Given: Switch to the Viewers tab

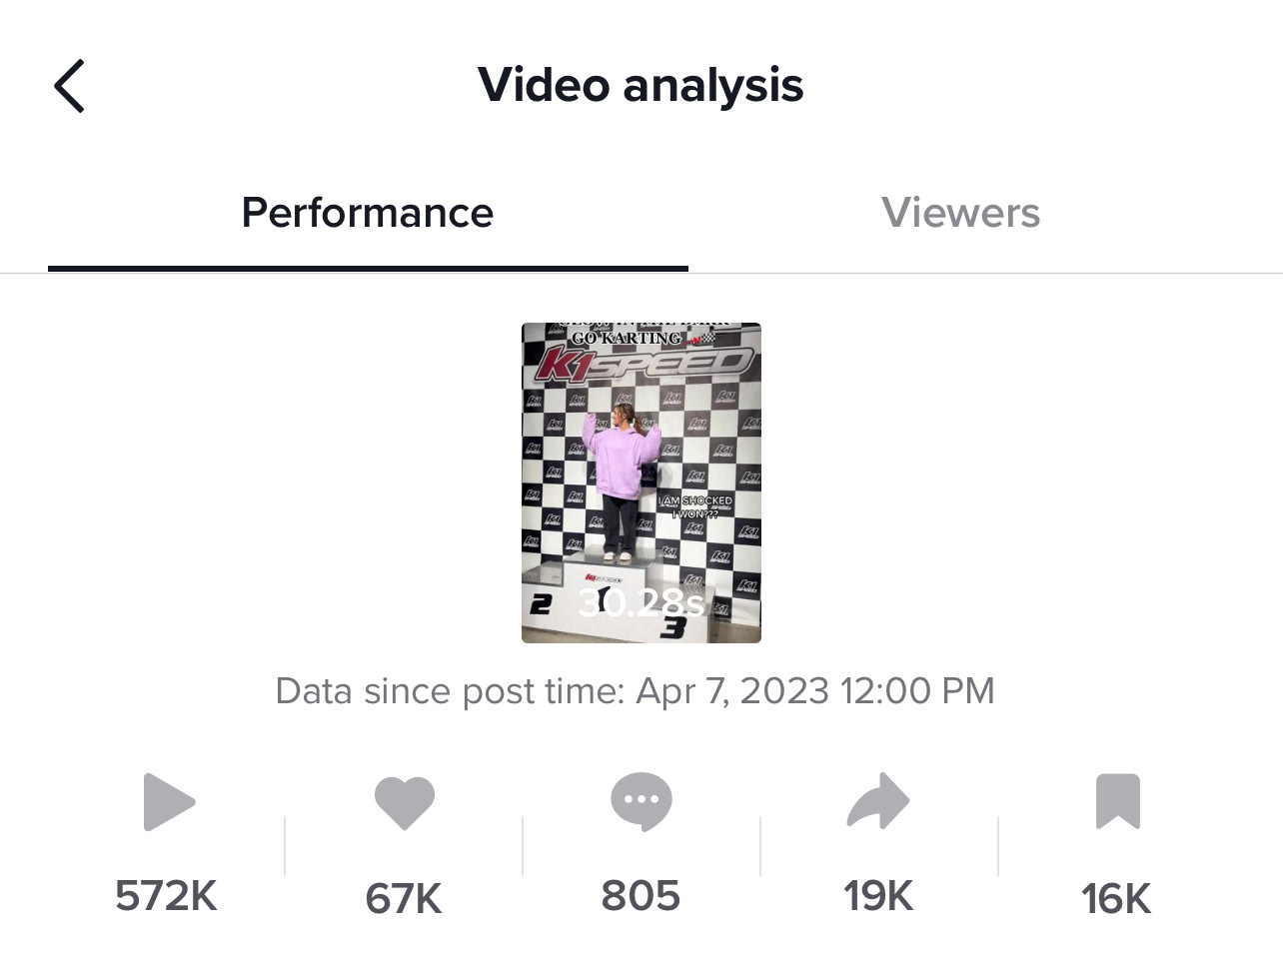Looking at the screenshot, I should point(960,213).
